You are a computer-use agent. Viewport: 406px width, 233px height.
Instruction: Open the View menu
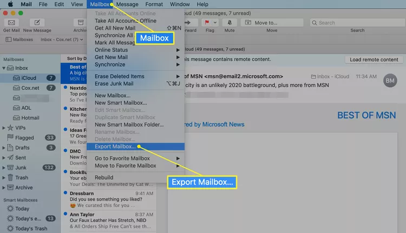[x=77, y=4]
